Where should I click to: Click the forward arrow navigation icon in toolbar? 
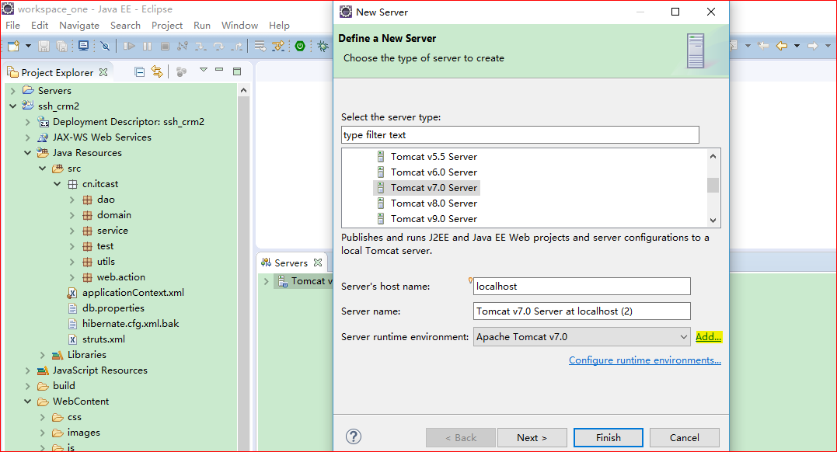click(x=812, y=46)
